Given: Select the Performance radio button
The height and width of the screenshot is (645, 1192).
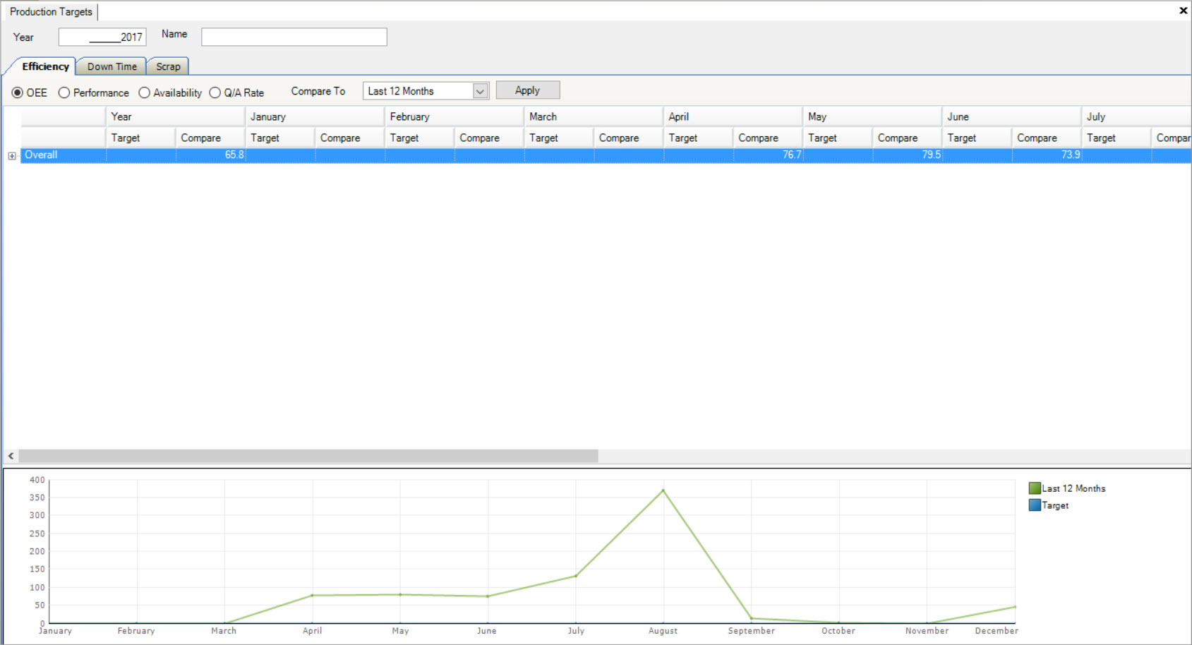Looking at the screenshot, I should [x=64, y=92].
